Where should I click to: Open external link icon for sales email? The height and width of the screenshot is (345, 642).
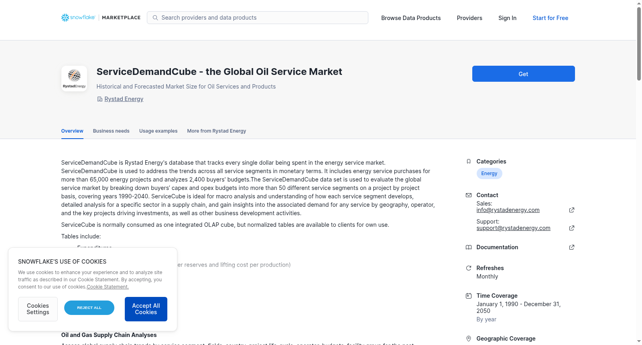point(572,210)
